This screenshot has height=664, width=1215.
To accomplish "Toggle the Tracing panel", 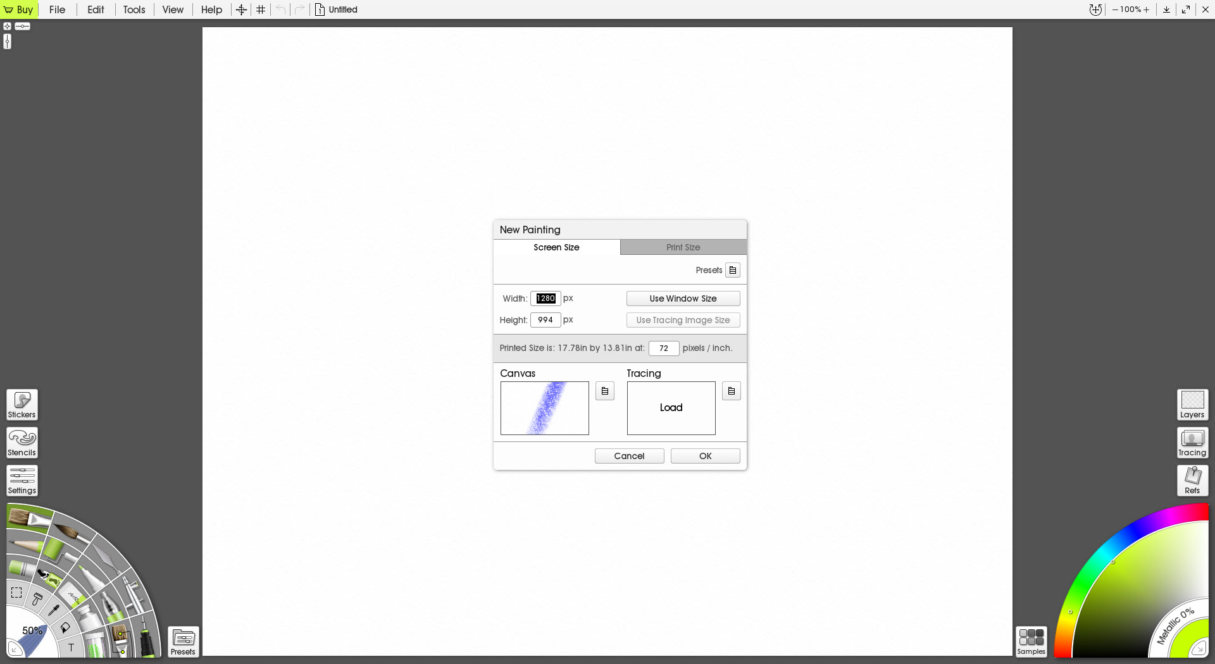I will click(1192, 443).
